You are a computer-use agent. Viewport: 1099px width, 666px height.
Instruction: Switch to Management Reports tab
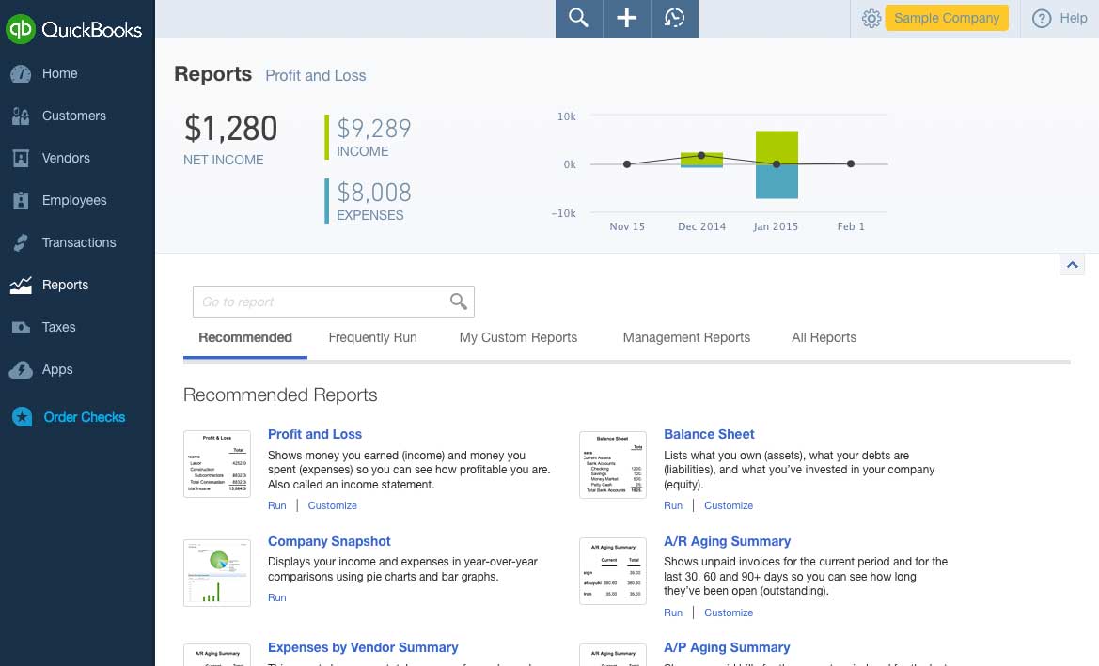(x=686, y=337)
